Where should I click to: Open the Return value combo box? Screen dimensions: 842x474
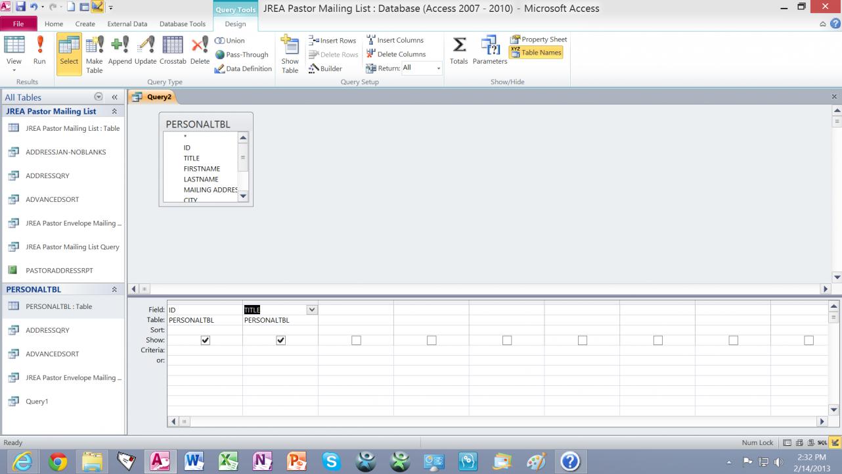422,68
